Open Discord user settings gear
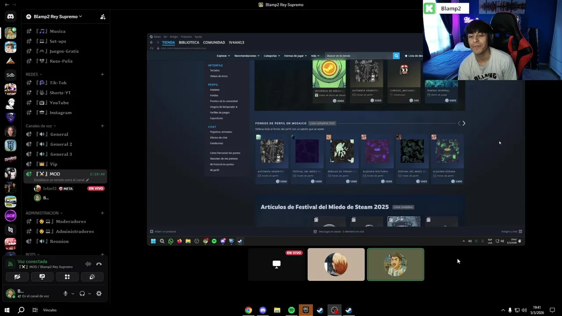This screenshot has height=316, width=562. click(x=99, y=294)
